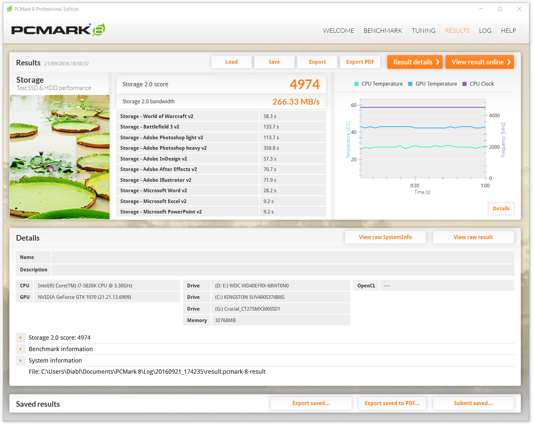Click View raw result
The width and height of the screenshot is (533, 425).
click(473, 237)
